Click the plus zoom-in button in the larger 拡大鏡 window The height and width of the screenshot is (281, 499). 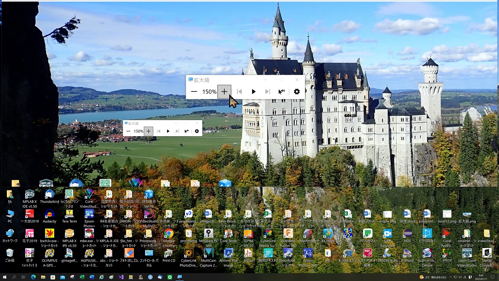[x=224, y=91]
